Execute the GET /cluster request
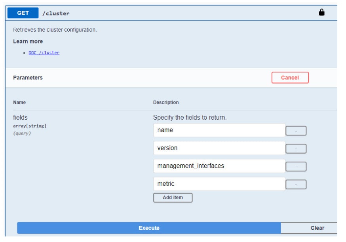This screenshot has width=346, height=242. [x=149, y=228]
